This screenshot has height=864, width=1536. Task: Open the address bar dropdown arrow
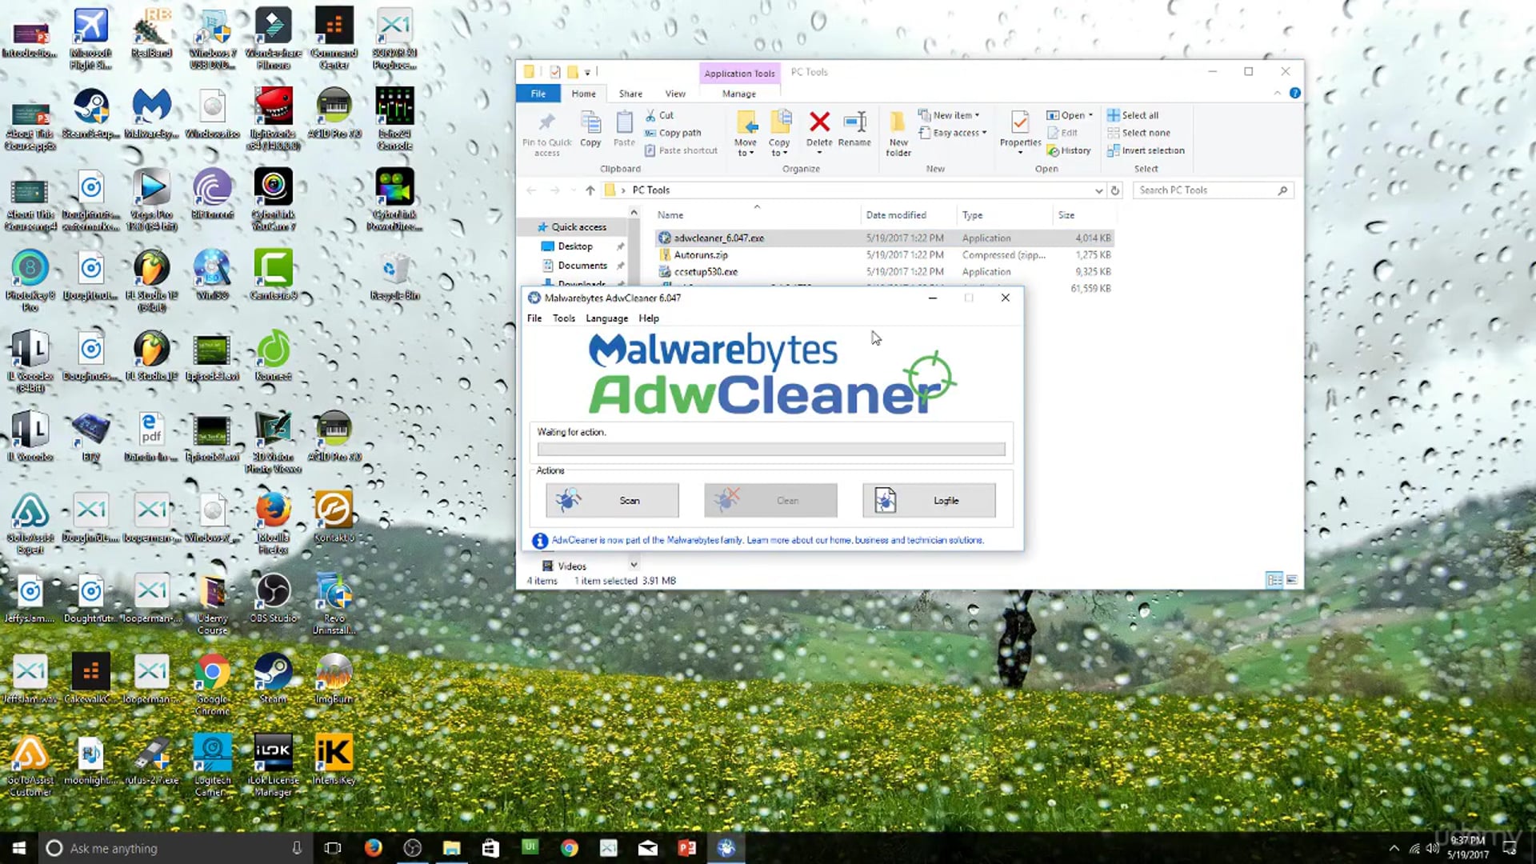pos(1099,190)
